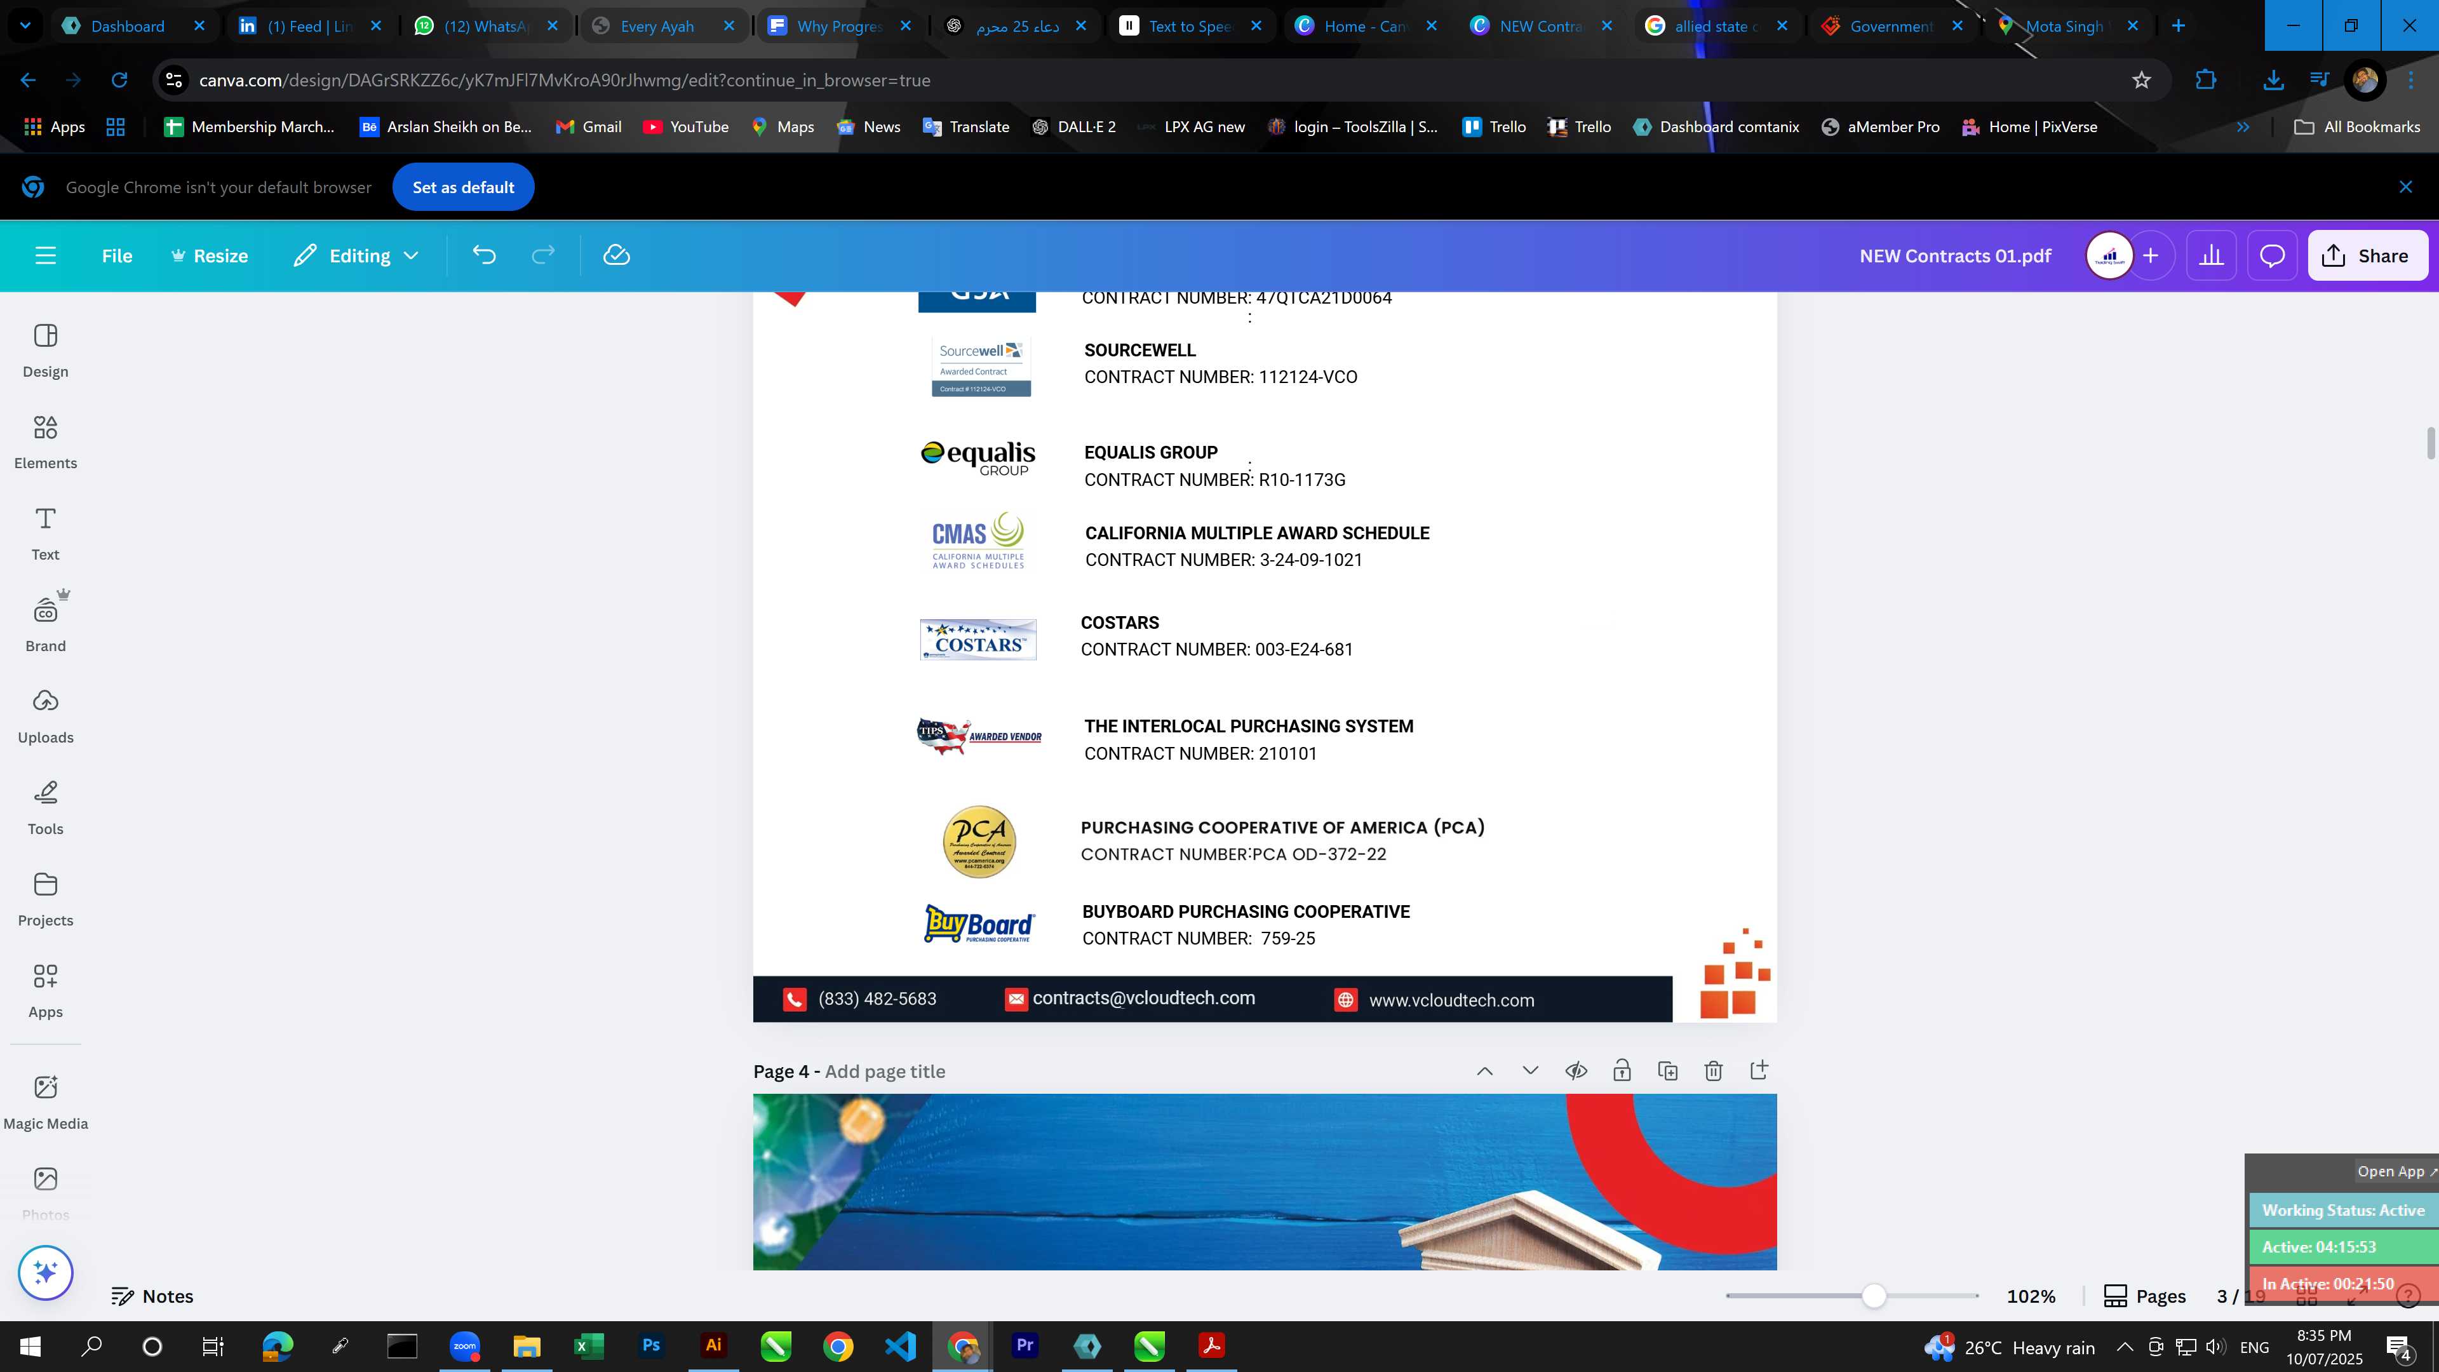Open the Pages view

2146,1296
